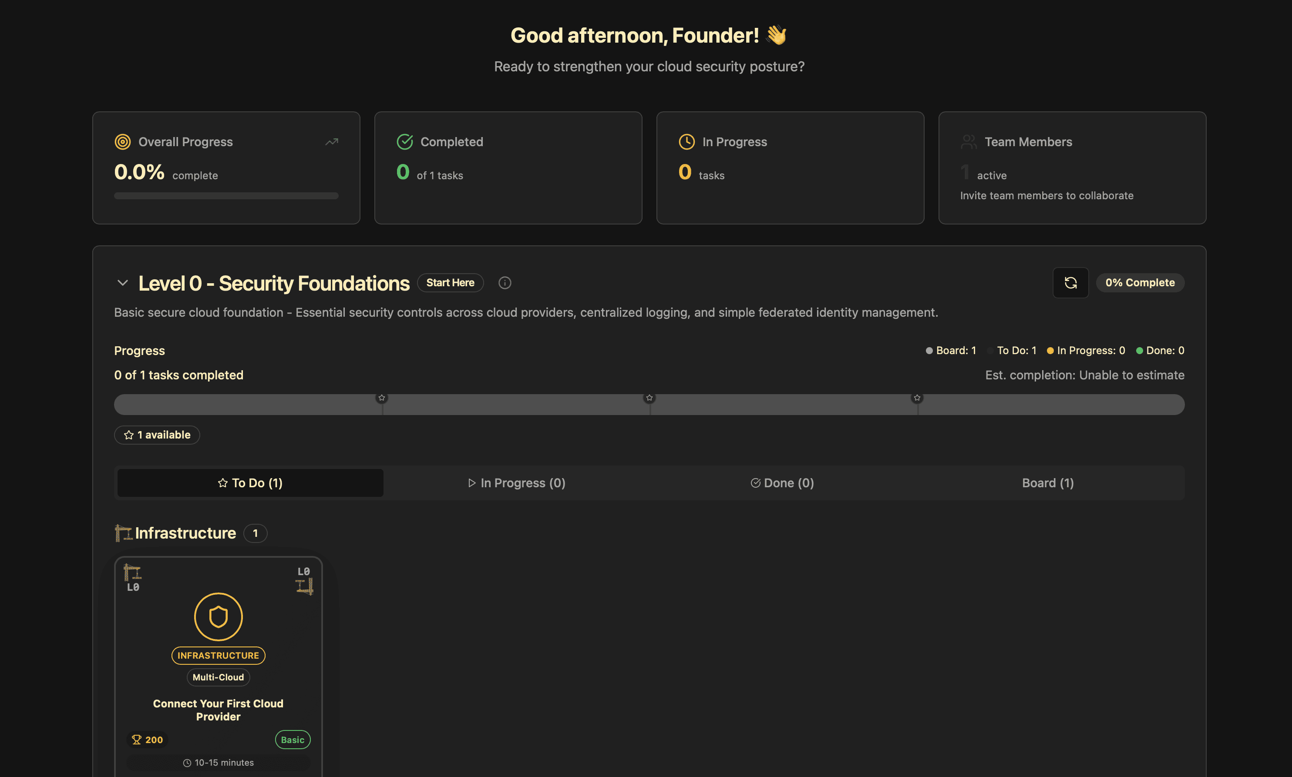Viewport: 1292px width, 777px height.
Task: Collapse the Level 0 Security Foundations section
Action: pyautogui.click(x=122, y=283)
